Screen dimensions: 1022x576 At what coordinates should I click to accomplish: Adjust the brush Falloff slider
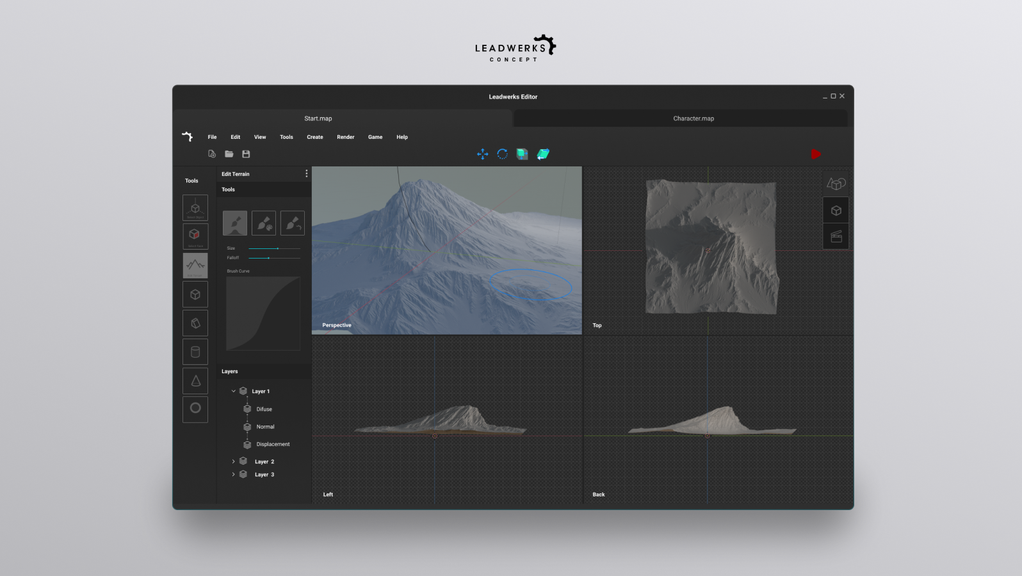(x=274, y=258)
